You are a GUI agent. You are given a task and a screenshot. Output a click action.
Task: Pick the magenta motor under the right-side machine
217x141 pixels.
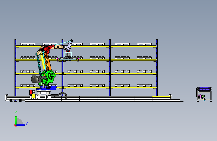click(200, 96)
